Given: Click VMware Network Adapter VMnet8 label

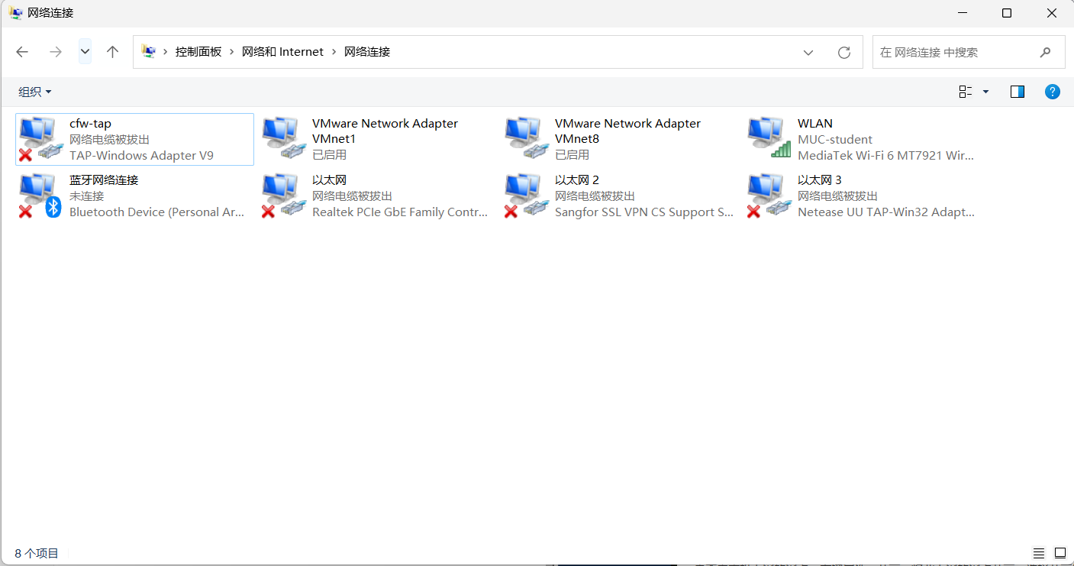Looking at the screenshot, I should pyautogui.click(x=627, y=131).
